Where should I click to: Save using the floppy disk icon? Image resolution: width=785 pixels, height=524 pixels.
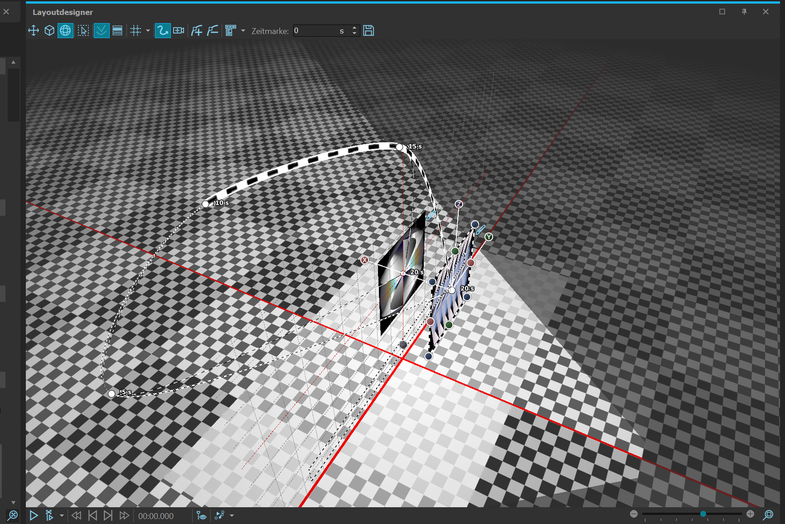click(x=368, y=31)
